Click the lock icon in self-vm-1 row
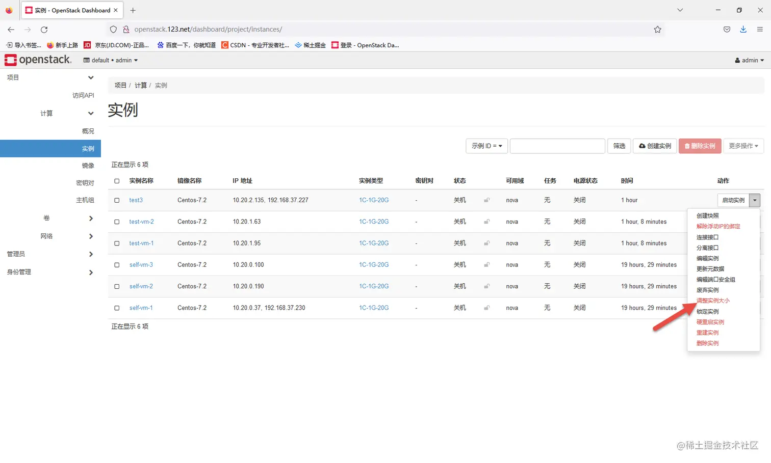The width and height of the screenshot is (771, 463). click(487, 308)
